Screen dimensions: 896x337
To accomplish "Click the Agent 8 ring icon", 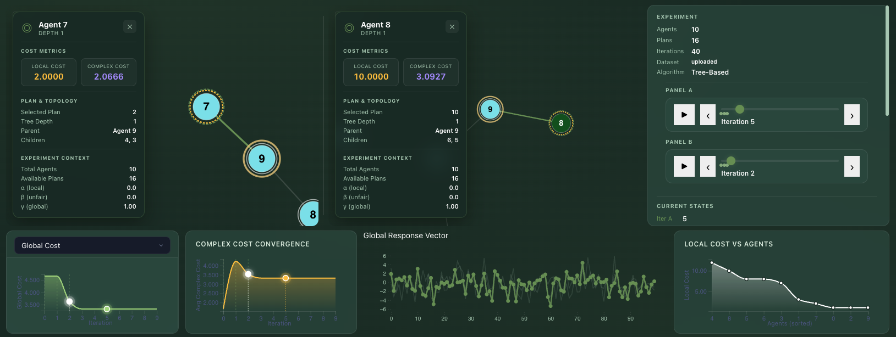I will (349, 28).
